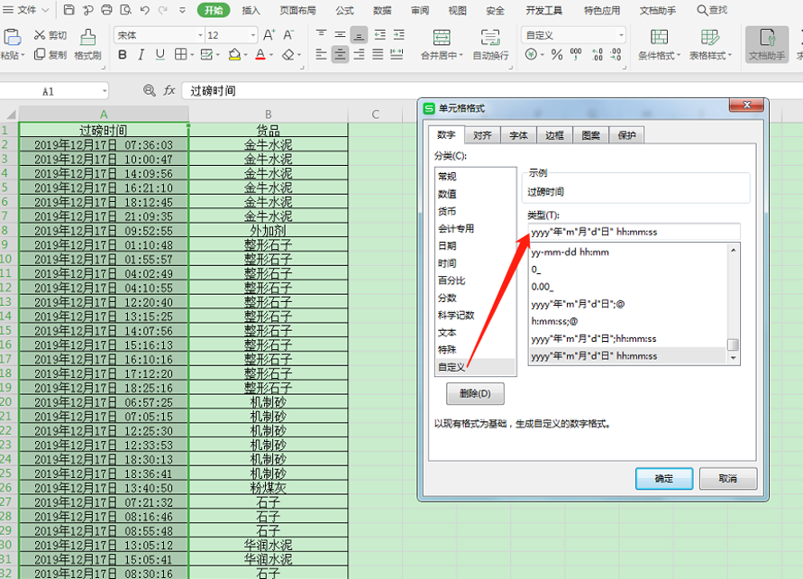Expand the merge and center dropdown arrow
The image size is (803, 579).
[461, 55]
